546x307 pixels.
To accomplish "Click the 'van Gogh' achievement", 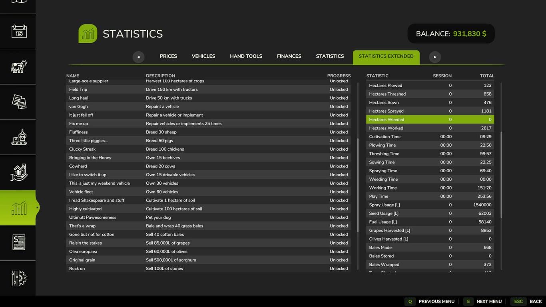I will (x=208, y=106).
